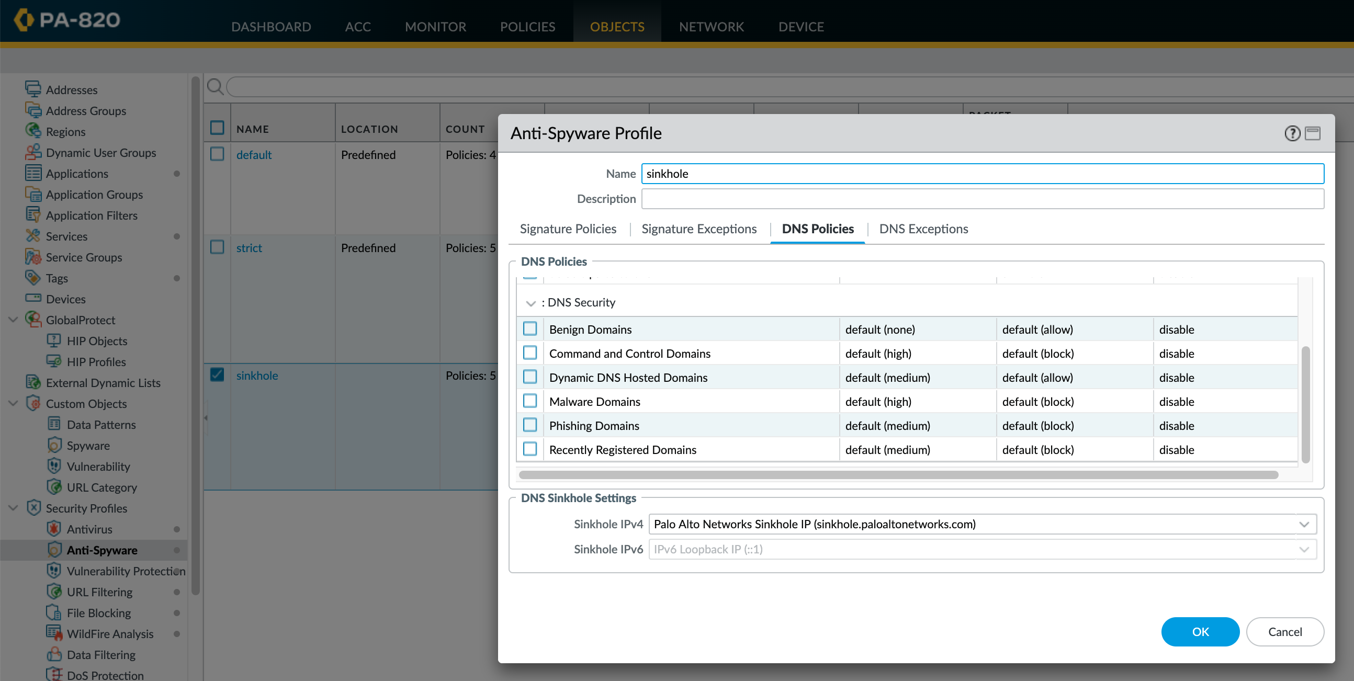Click the OK button

tap(1200, 632)
